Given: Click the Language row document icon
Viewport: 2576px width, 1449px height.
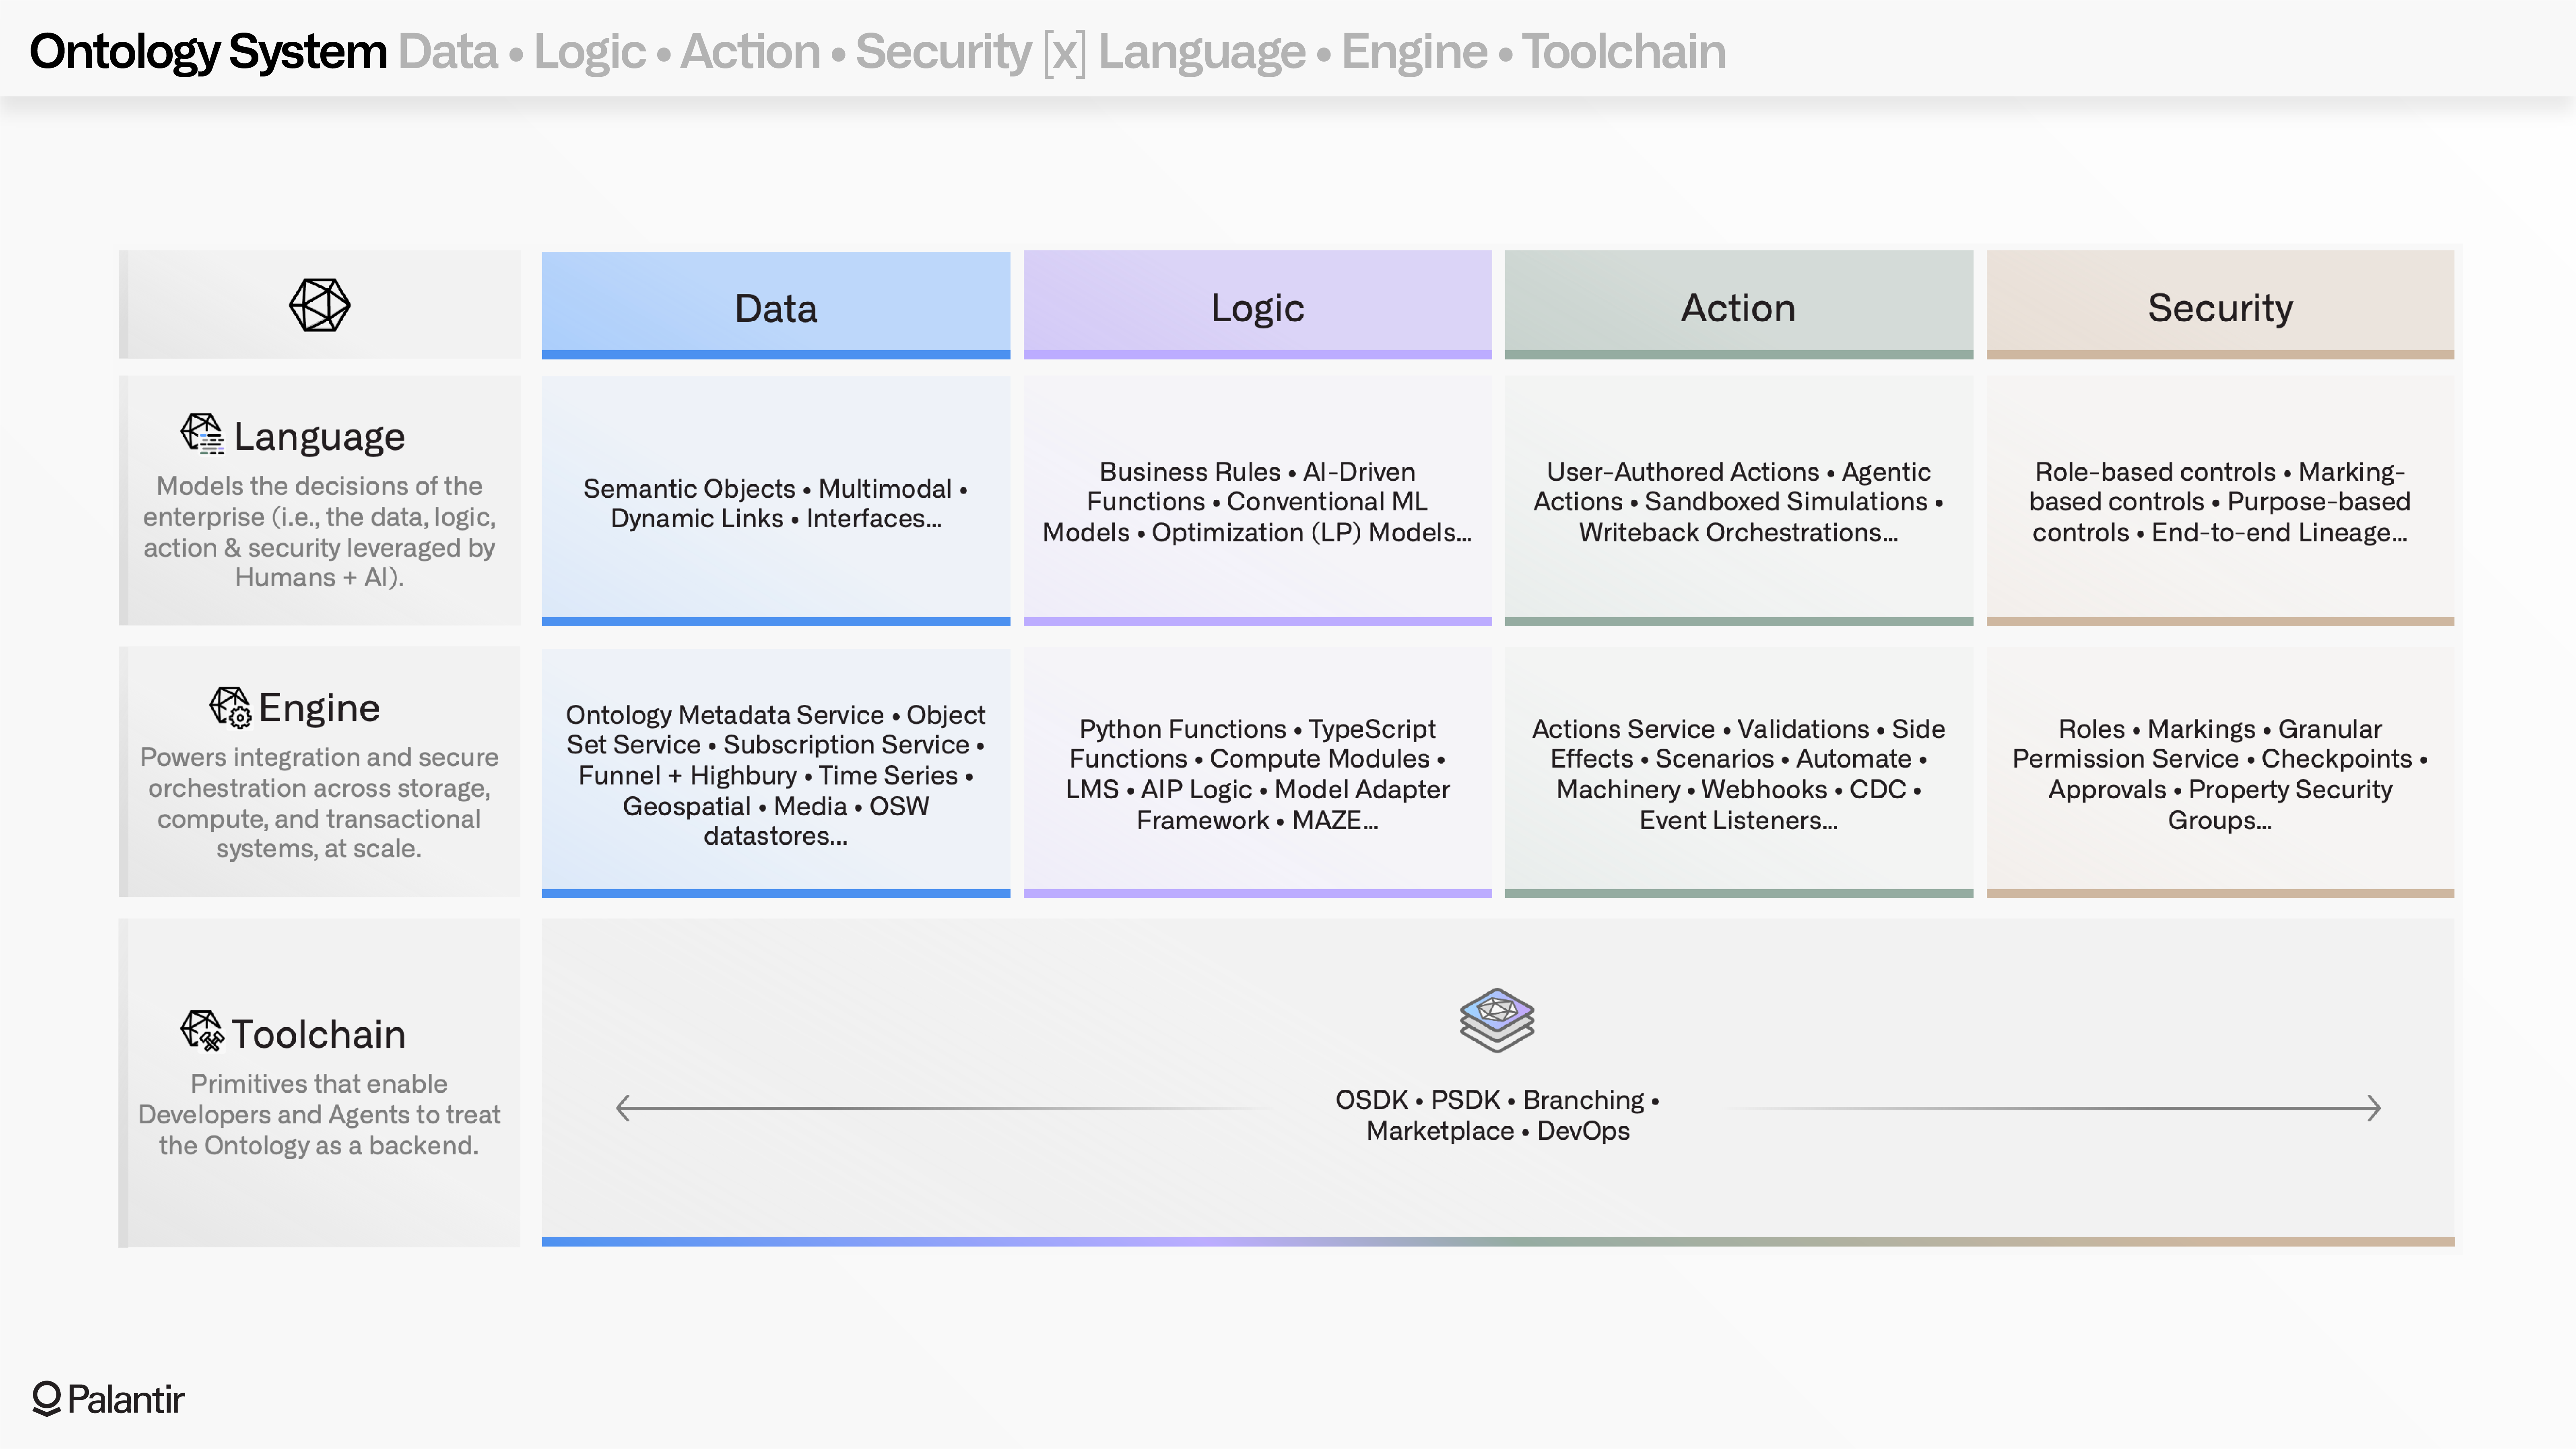Looking at the screenshot, I should click(202, 433).
